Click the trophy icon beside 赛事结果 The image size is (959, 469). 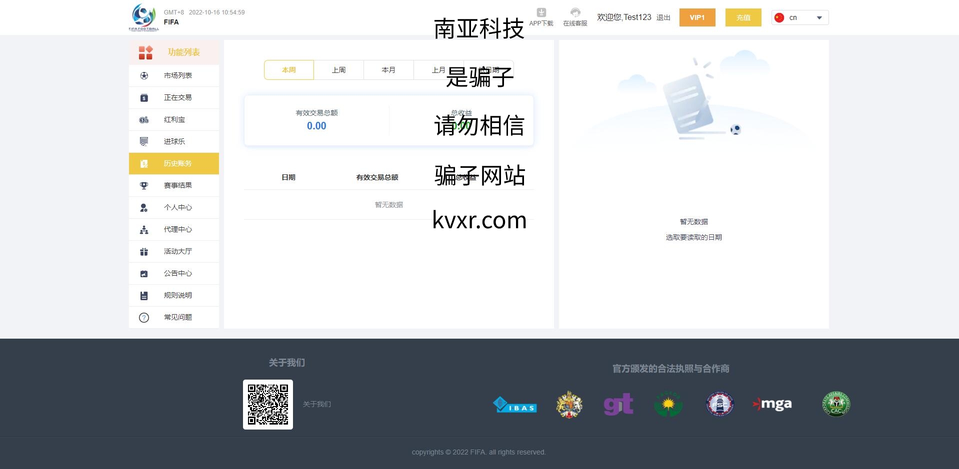tap(144, 185)
